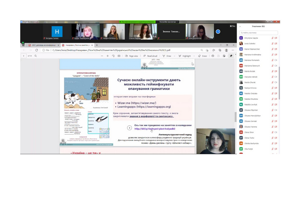
Task: Click microphone icon for maryana natsiuk
Action: pos(273,77)
